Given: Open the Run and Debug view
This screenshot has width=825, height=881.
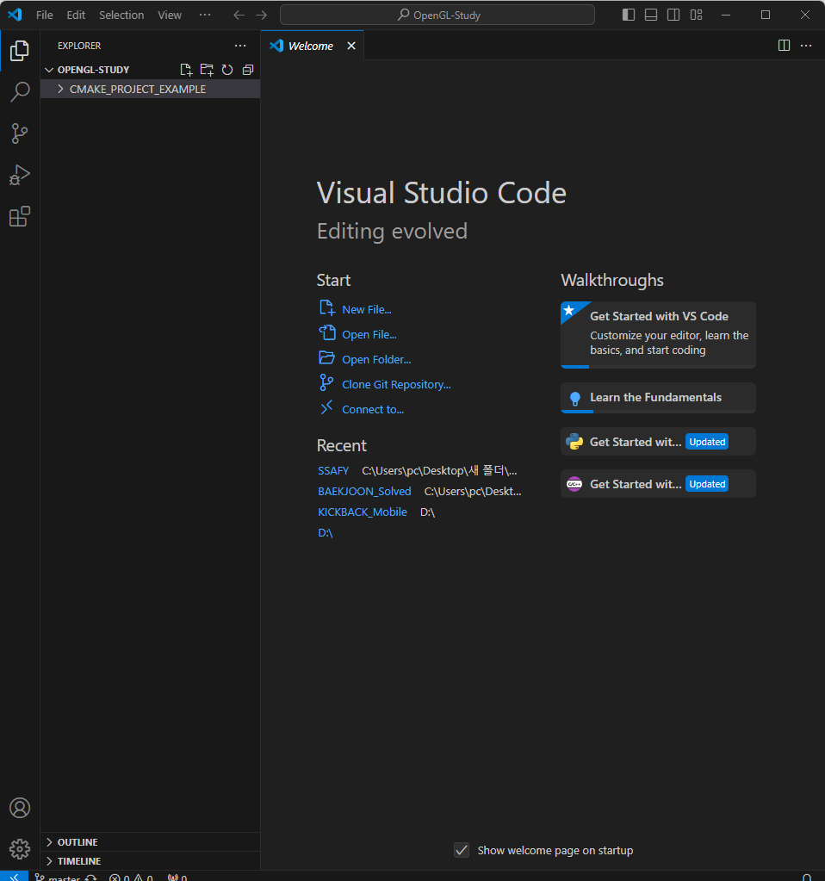Looking at the screenshot, I should [20, 175].
